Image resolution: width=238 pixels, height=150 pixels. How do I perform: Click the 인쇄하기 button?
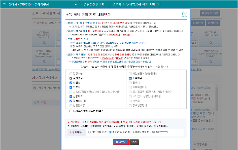pos(198,23)
